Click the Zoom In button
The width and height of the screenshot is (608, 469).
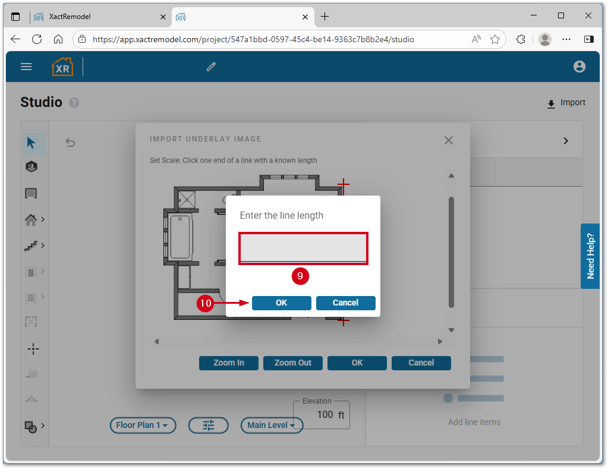click(229, 363)
